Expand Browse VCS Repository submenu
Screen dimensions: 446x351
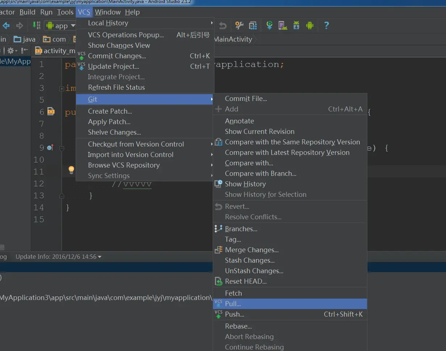tap(145, 165)
